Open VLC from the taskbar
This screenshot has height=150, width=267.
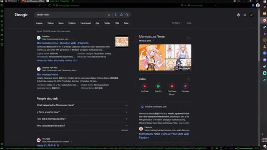(264, 47)
